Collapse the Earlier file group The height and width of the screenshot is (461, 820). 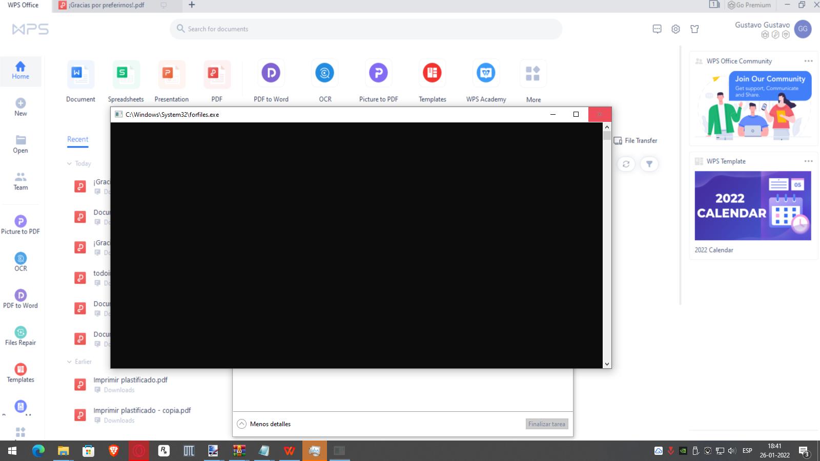pyautogui.click(x=70, y=362)
